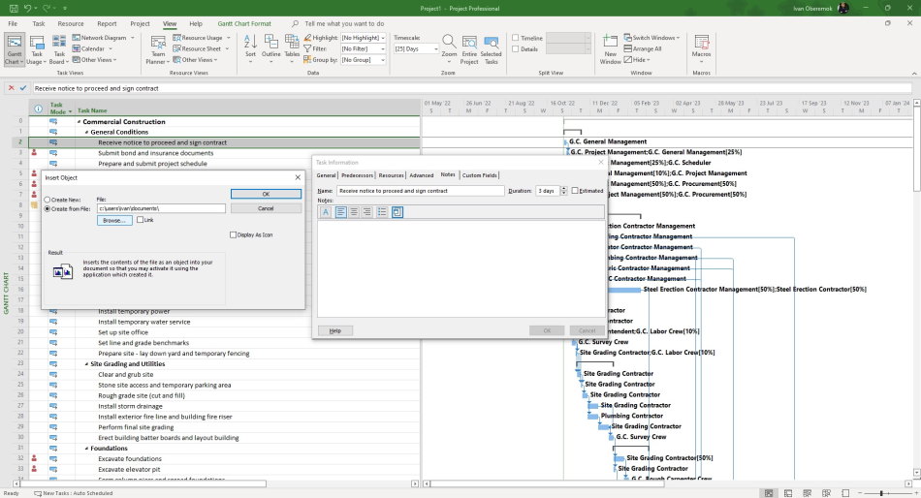
Task: Increase Duration using spinner arrow
Action: point(564,189)
